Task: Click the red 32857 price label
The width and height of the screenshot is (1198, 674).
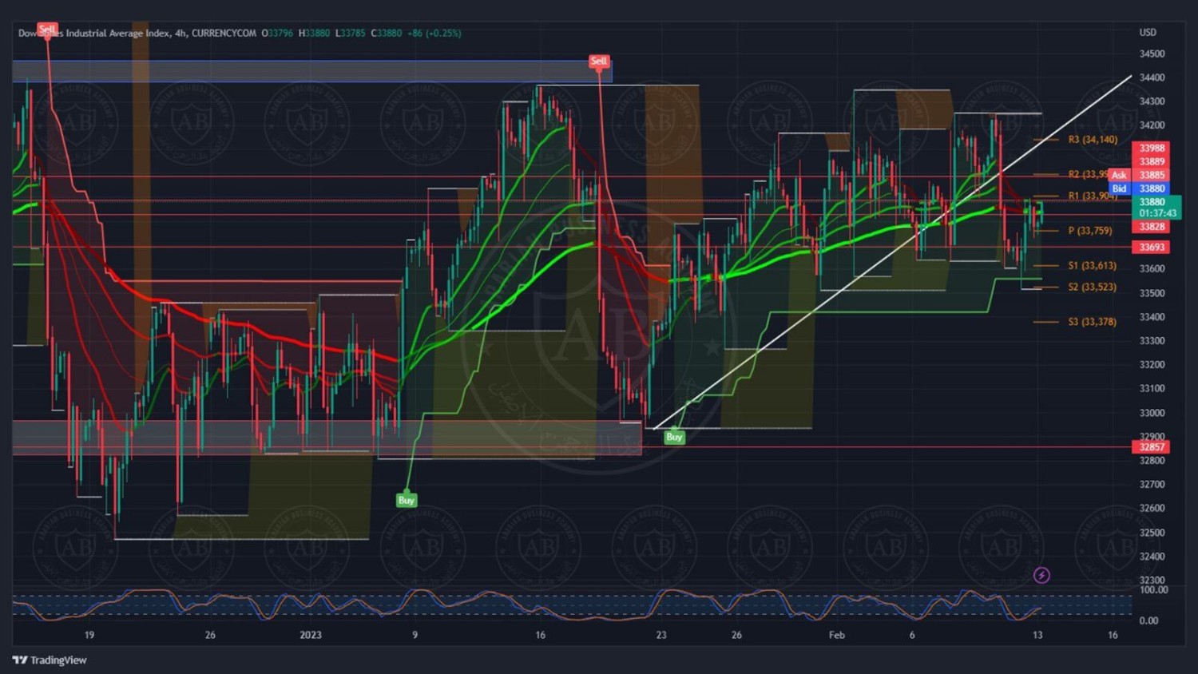Action: coord(1152,447)
